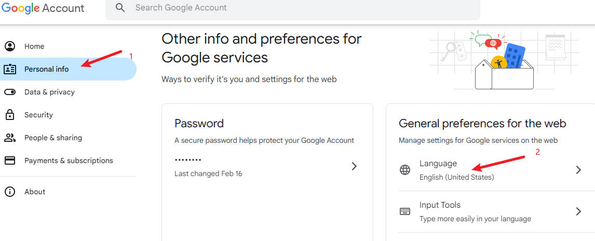
Task: Click the Language globe icon
Action: pyautogui.click(x=405, y=170)
